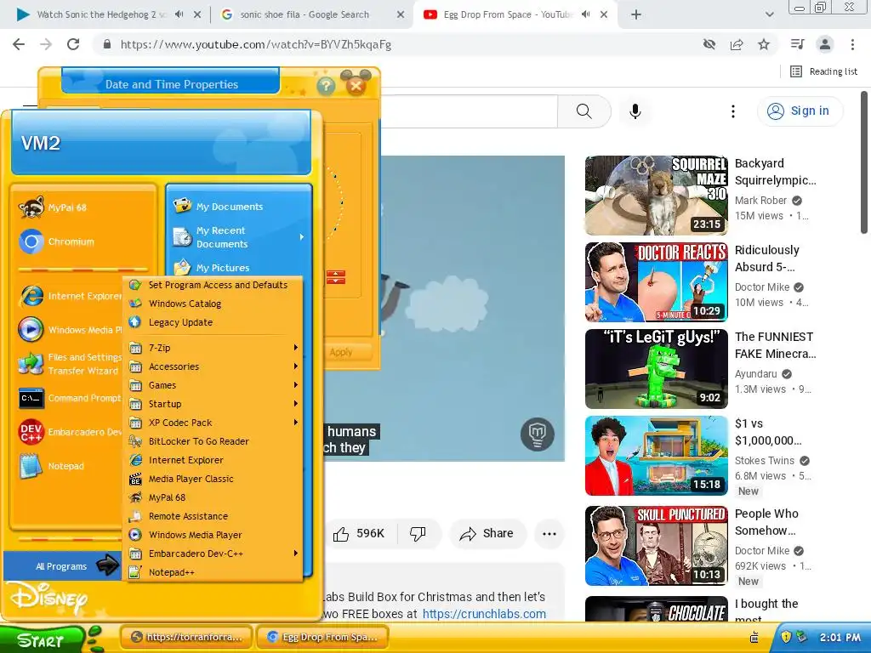Image resolution: width=871 pixels, height=653 pixels.
Task: Select Set Program Access and Defaults
Action: 213,285
